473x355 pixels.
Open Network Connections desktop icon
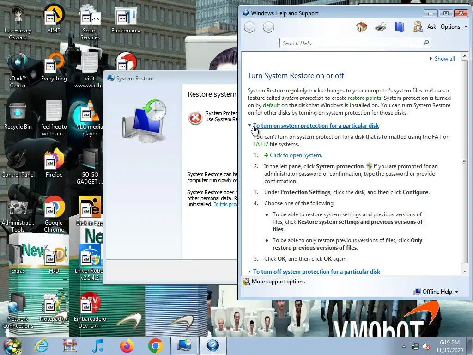pos(18,311)
